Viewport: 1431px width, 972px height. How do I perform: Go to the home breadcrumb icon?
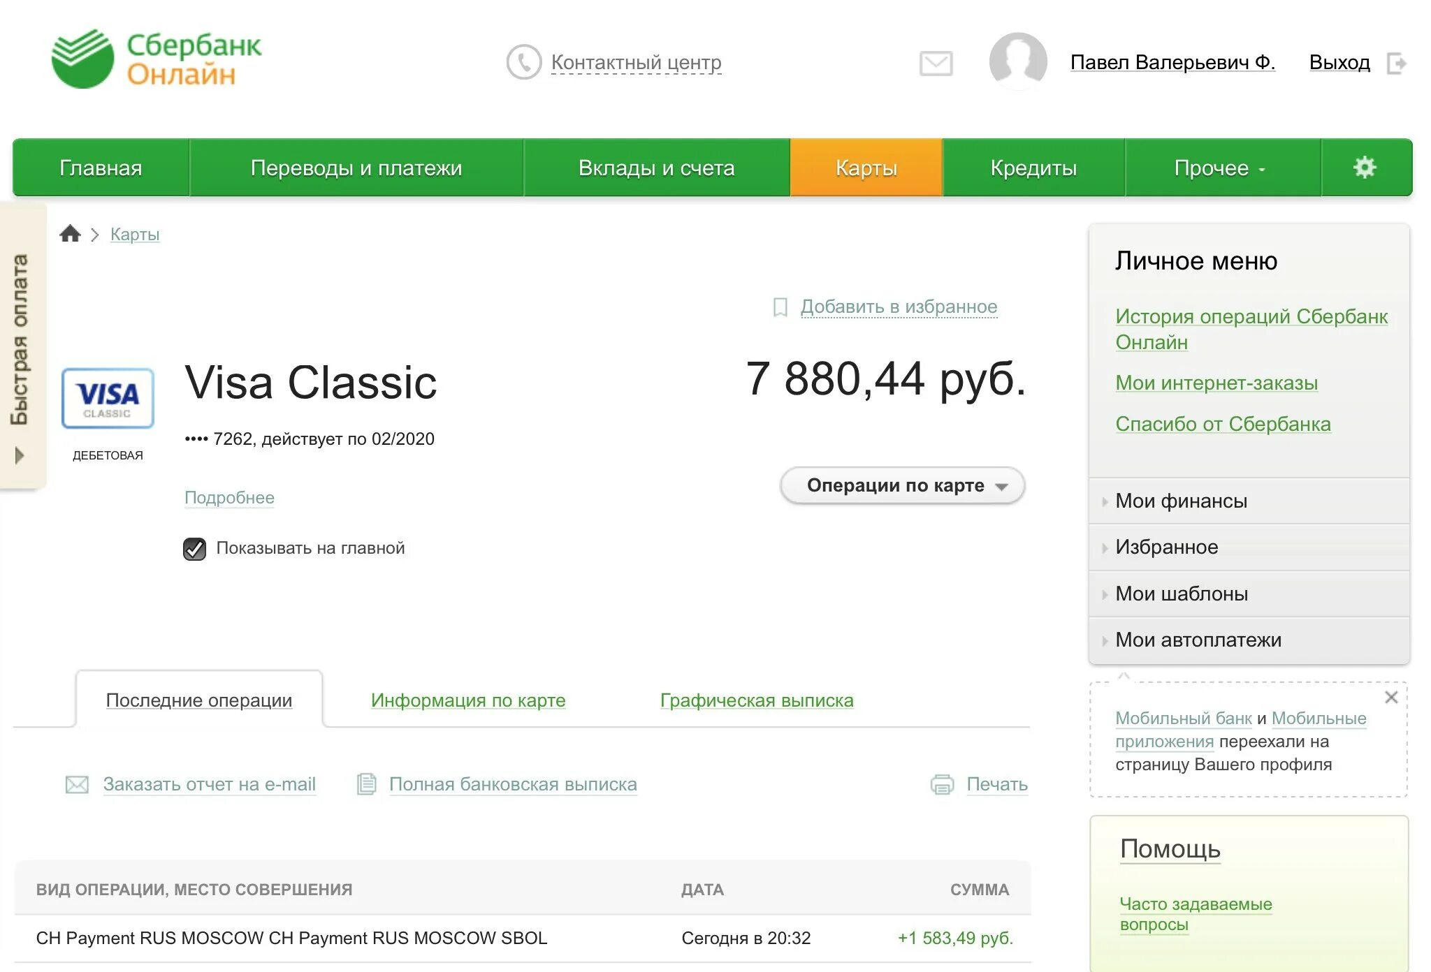pos(70,234)
